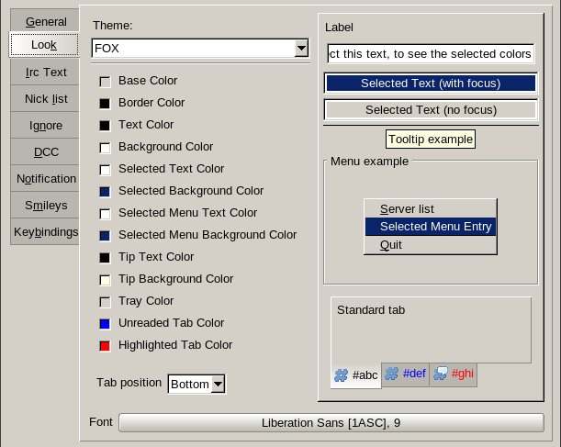This screenshot has height=447, width=561.
Task: Open the Keybindings tab
Action: [x=45, y=231]
